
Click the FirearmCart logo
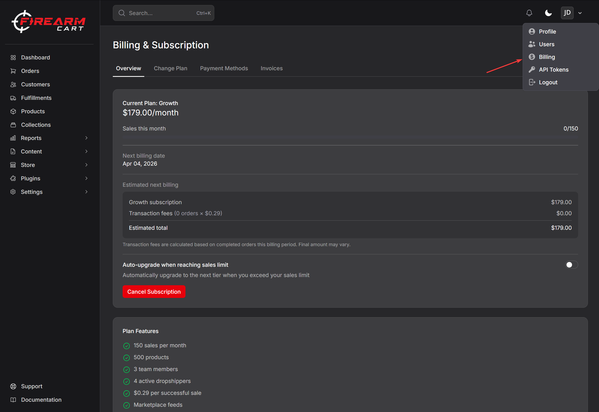(x=48, y=22)
